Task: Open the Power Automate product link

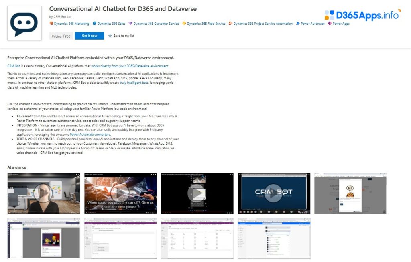Action: click(x=313, y=24)
